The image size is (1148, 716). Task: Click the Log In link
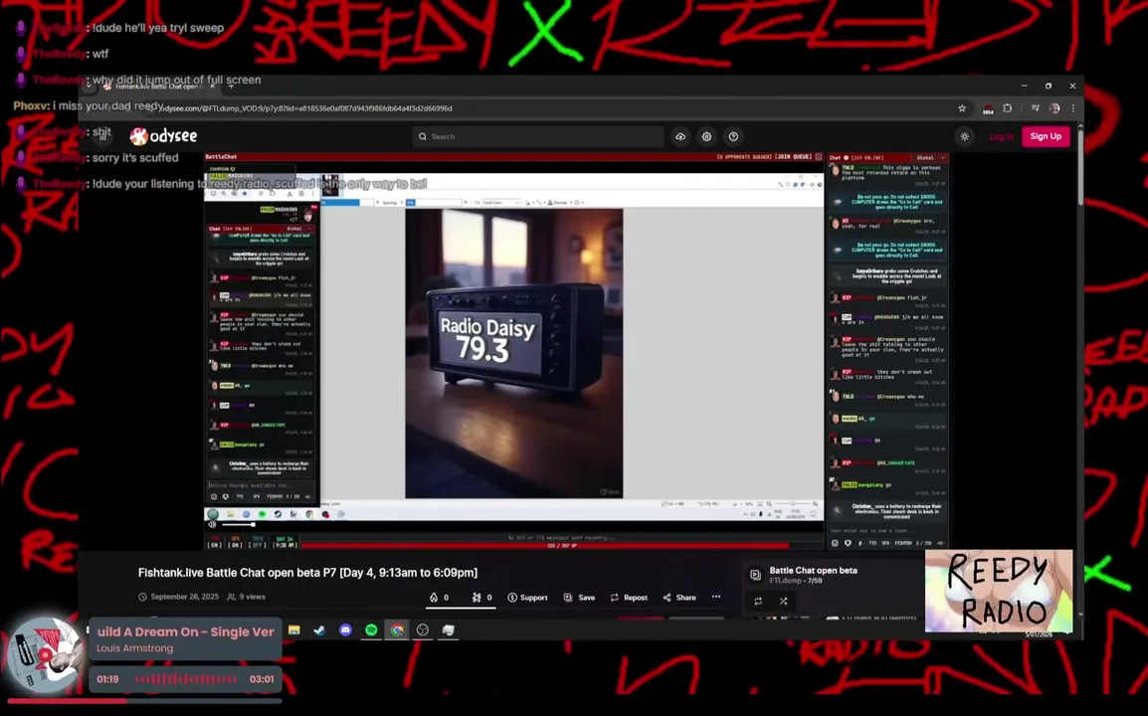[x=1001, y=137]
